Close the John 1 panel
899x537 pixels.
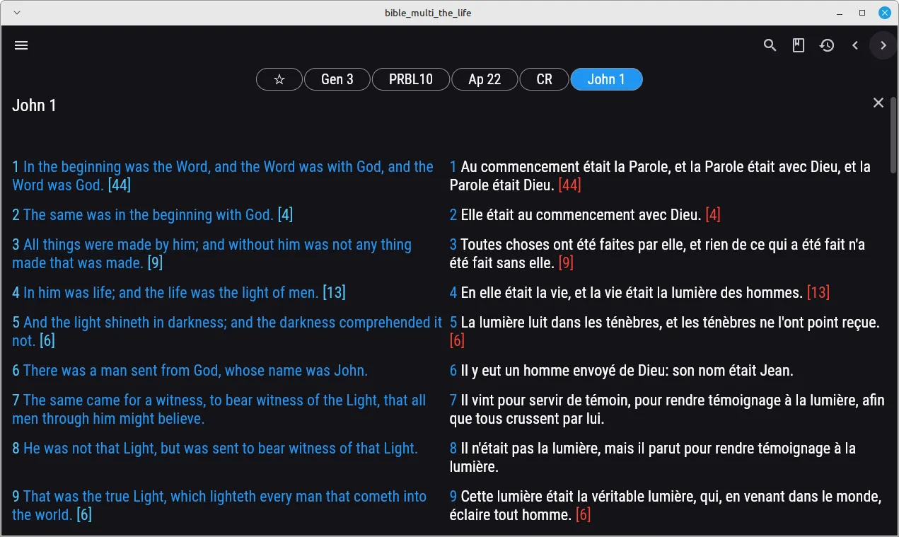pos(878,103)
